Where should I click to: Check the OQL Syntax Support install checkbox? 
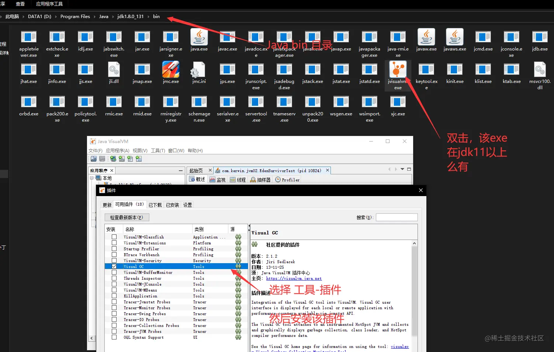pos(114,337)
